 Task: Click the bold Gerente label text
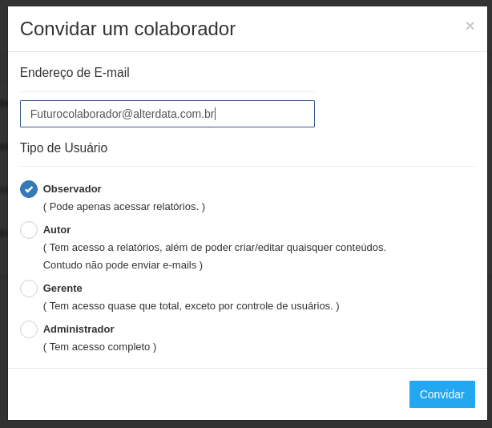tap(63, 289)
